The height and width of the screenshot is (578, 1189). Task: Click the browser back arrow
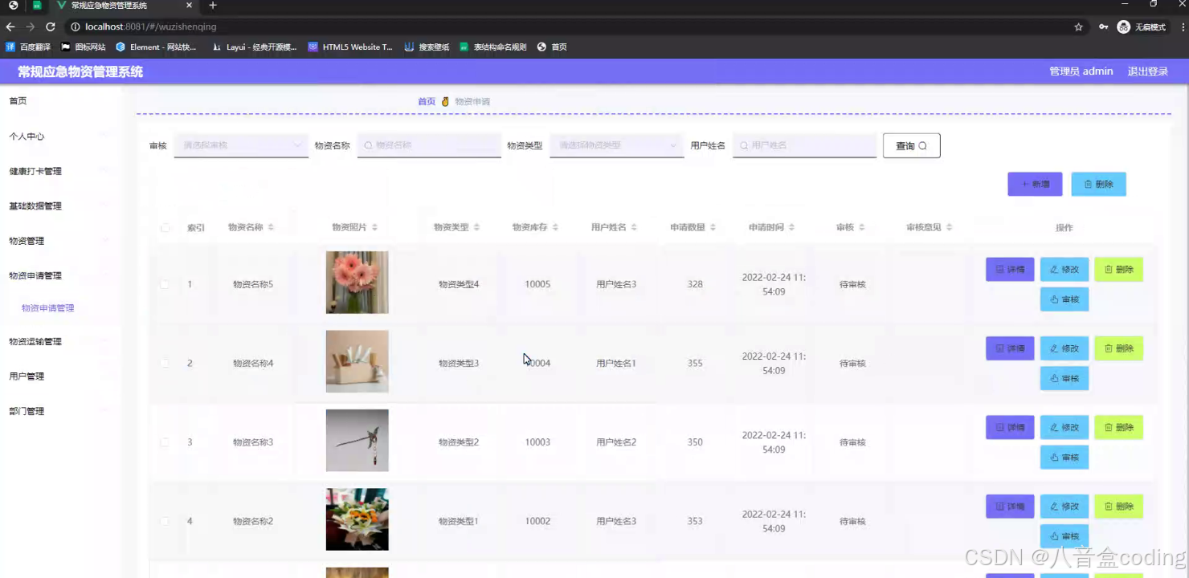click(x=10, y=26)
